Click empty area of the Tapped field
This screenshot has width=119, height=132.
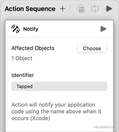coord(70,86)
